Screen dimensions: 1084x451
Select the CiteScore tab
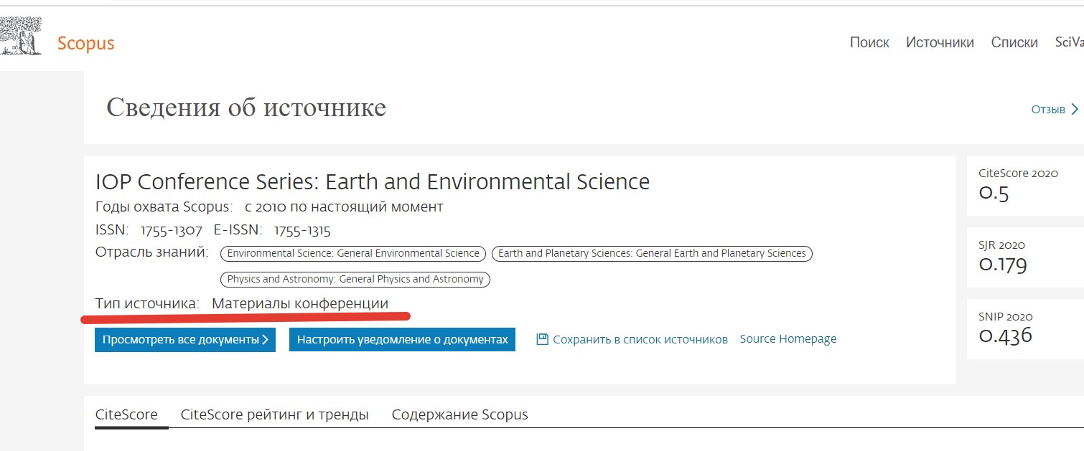point(126,414)
